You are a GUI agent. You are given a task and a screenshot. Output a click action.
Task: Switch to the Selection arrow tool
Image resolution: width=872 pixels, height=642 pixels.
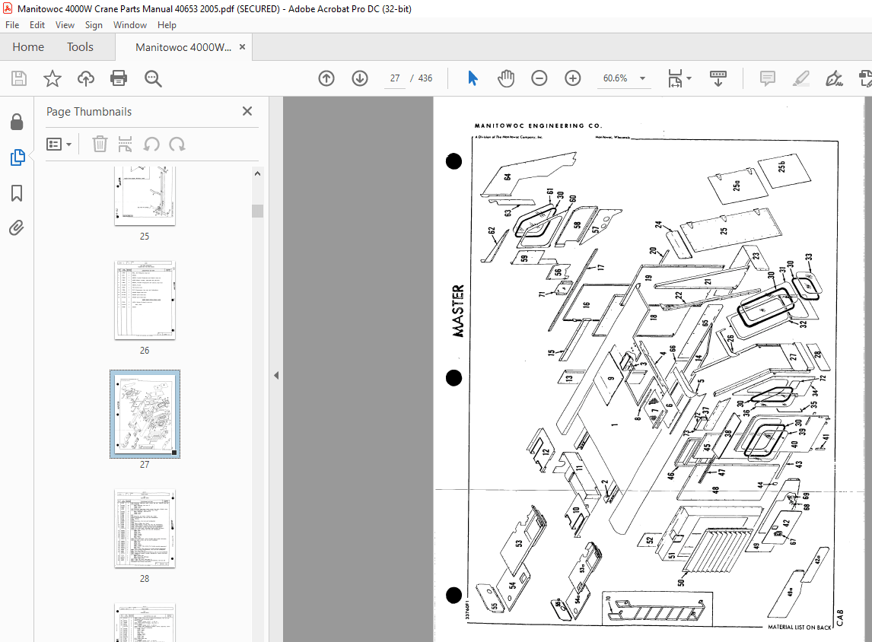[x=473, y=78]
